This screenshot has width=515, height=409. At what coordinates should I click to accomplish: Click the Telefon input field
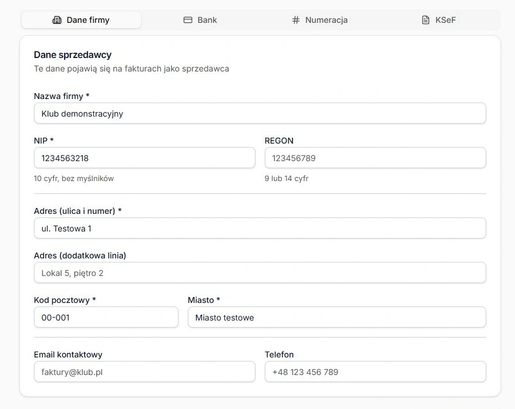[x=375, y=371]
